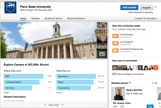Screen dimensions: 161x108
Task: Click the Dell logo on Karen Quintos card
Action: click(150, 106)
